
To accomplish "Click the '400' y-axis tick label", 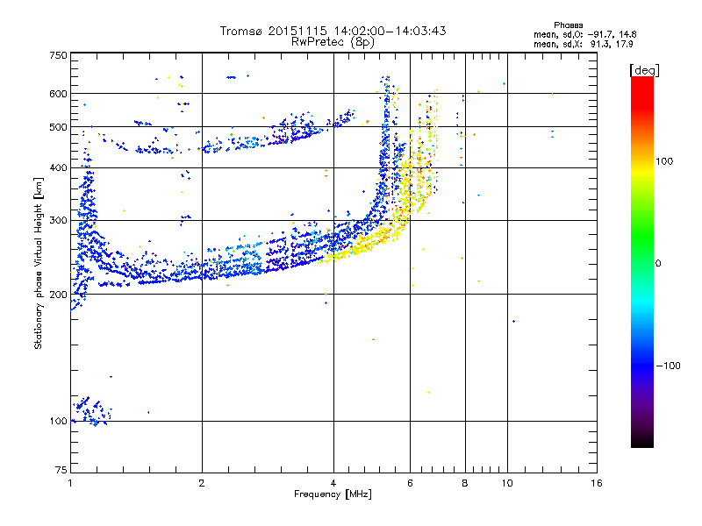I will 58,167.
